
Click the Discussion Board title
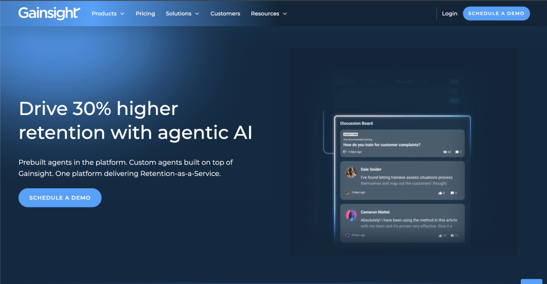(x=356, y=124)
